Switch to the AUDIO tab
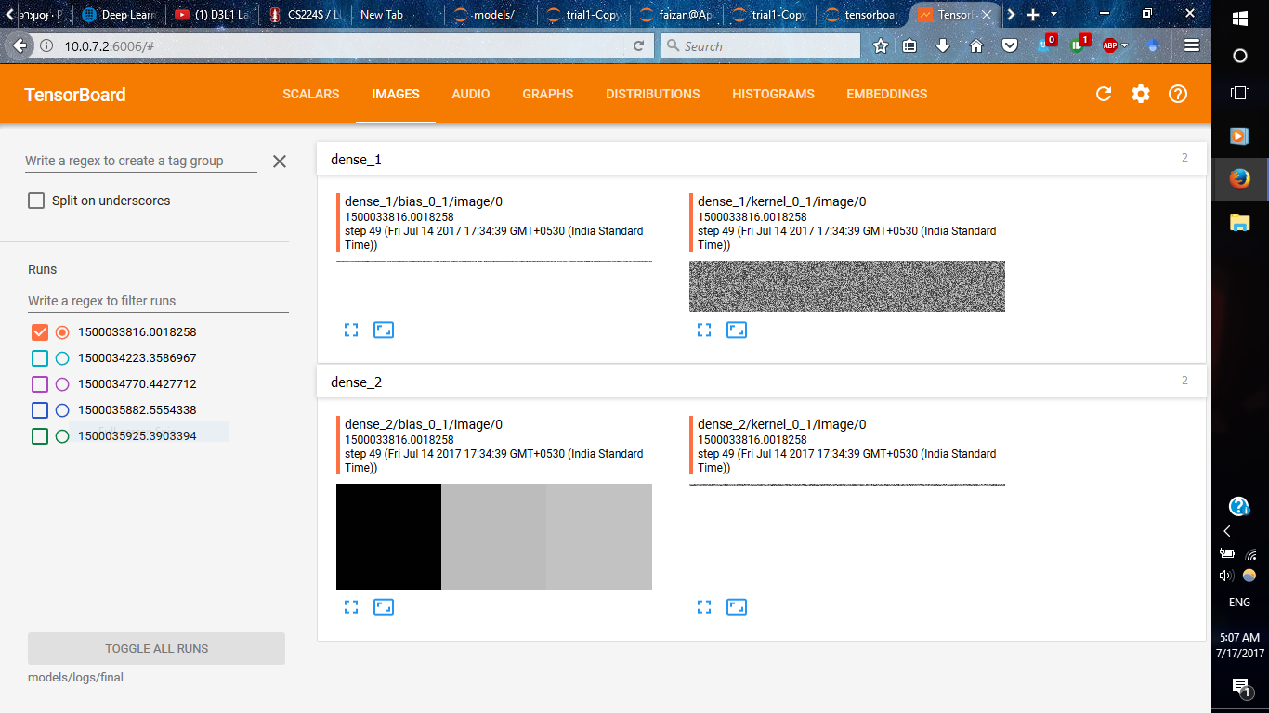 471,94
